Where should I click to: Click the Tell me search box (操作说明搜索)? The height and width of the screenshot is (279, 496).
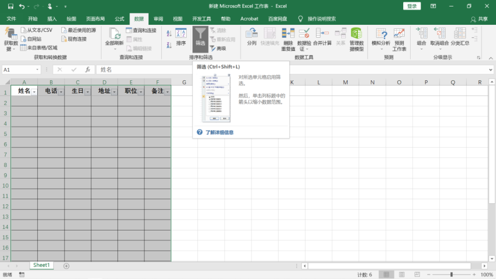point(322,19)
